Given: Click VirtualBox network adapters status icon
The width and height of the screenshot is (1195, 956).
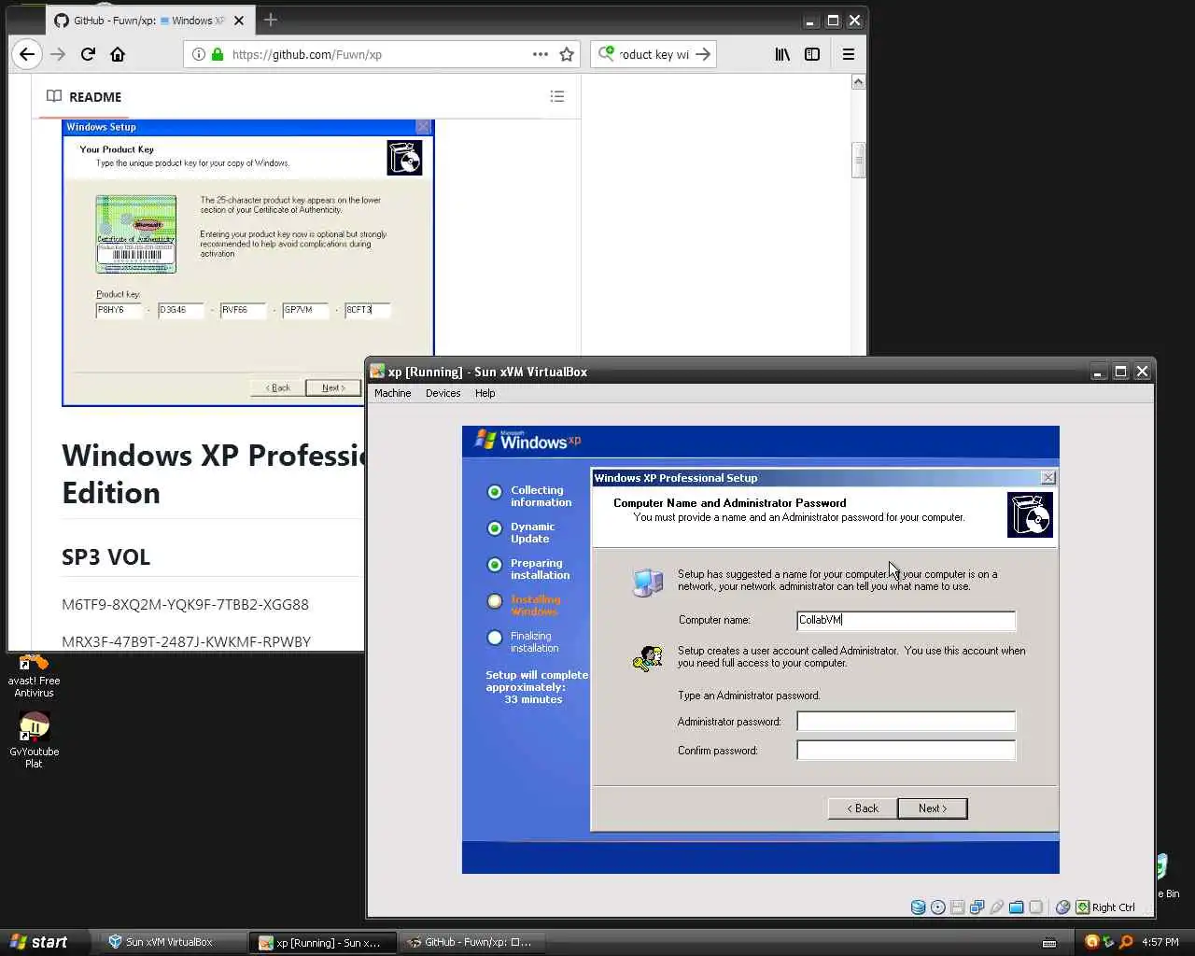Looking at the screenshot, I should tap(977, 907).
